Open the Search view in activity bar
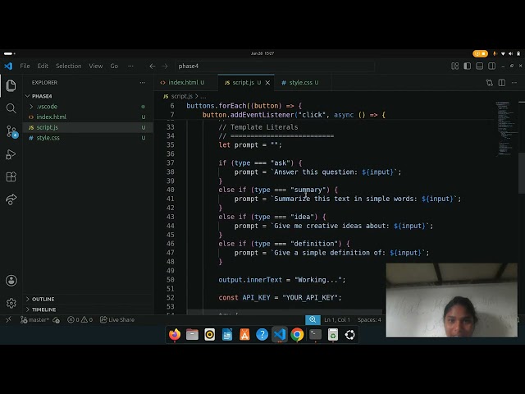The height and width of the screenshot is (394, 525). (11, 108)
